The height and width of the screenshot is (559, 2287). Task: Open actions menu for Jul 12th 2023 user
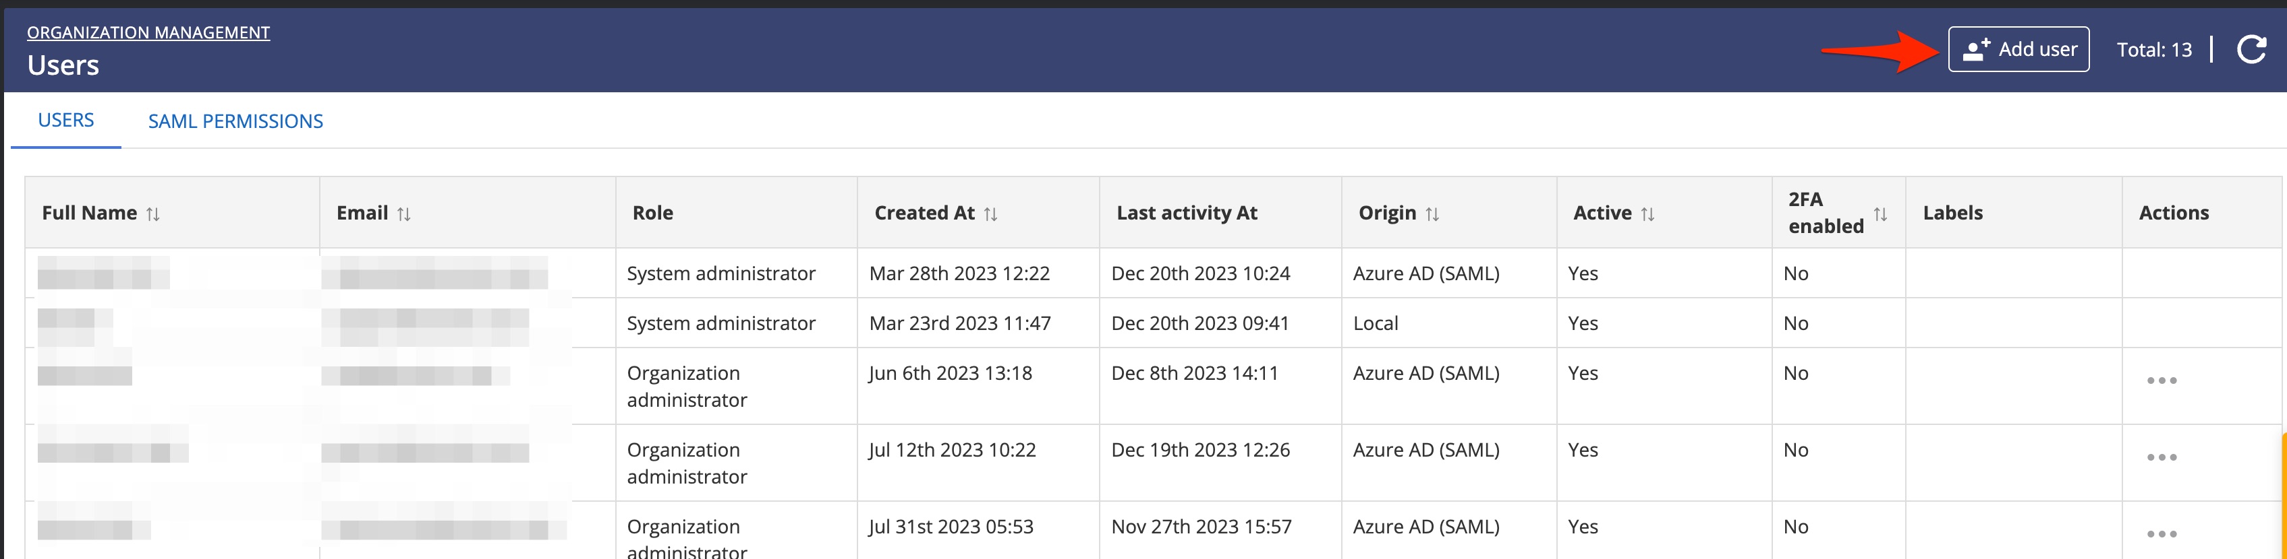[2161, 458]
